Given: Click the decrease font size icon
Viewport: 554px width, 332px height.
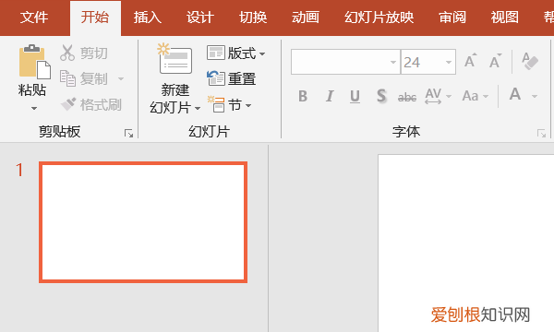Looking at the screenshot, I should point(495,61).
